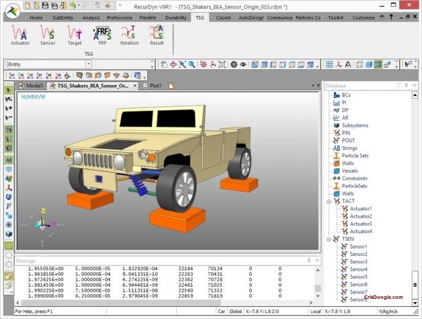The height and width of the screenshot is (319, 422).
Task: Open the Iteration tool
Action: 130,35
